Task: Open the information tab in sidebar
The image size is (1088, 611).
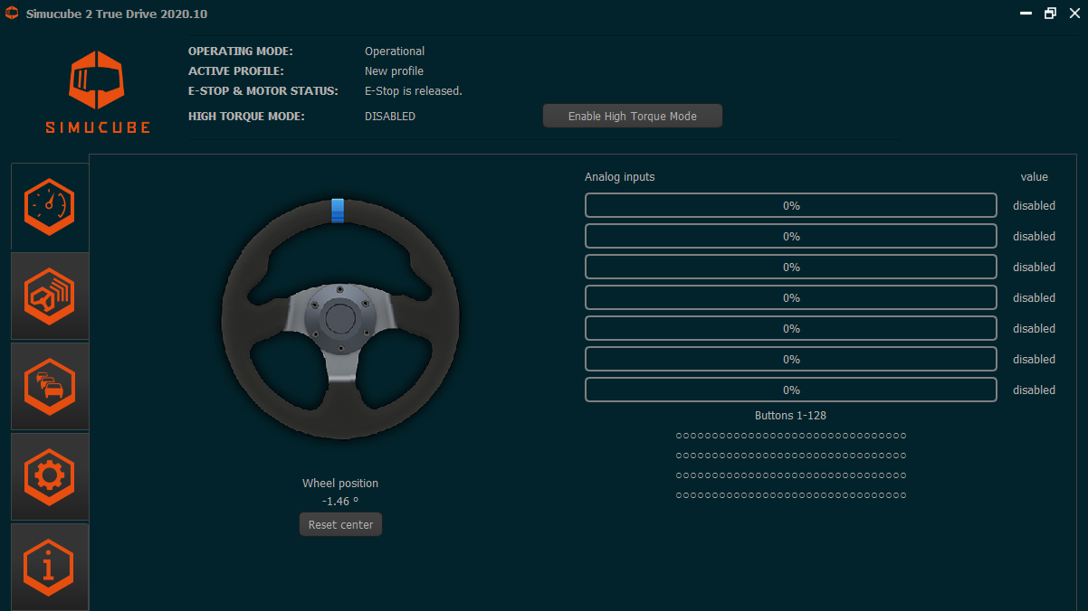Action: point(50,567)
